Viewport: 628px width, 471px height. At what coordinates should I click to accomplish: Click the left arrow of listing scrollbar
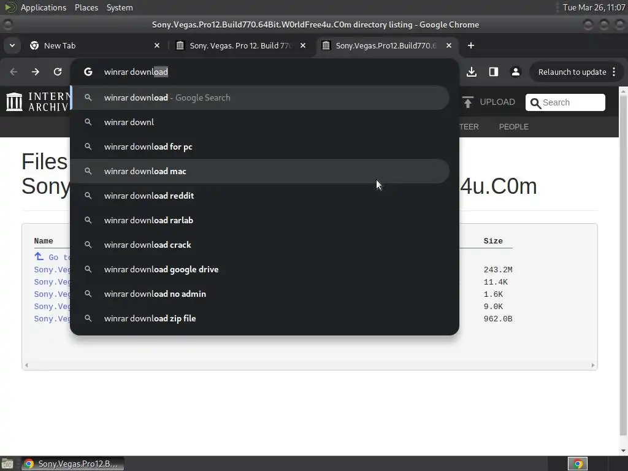coord(26,365)
